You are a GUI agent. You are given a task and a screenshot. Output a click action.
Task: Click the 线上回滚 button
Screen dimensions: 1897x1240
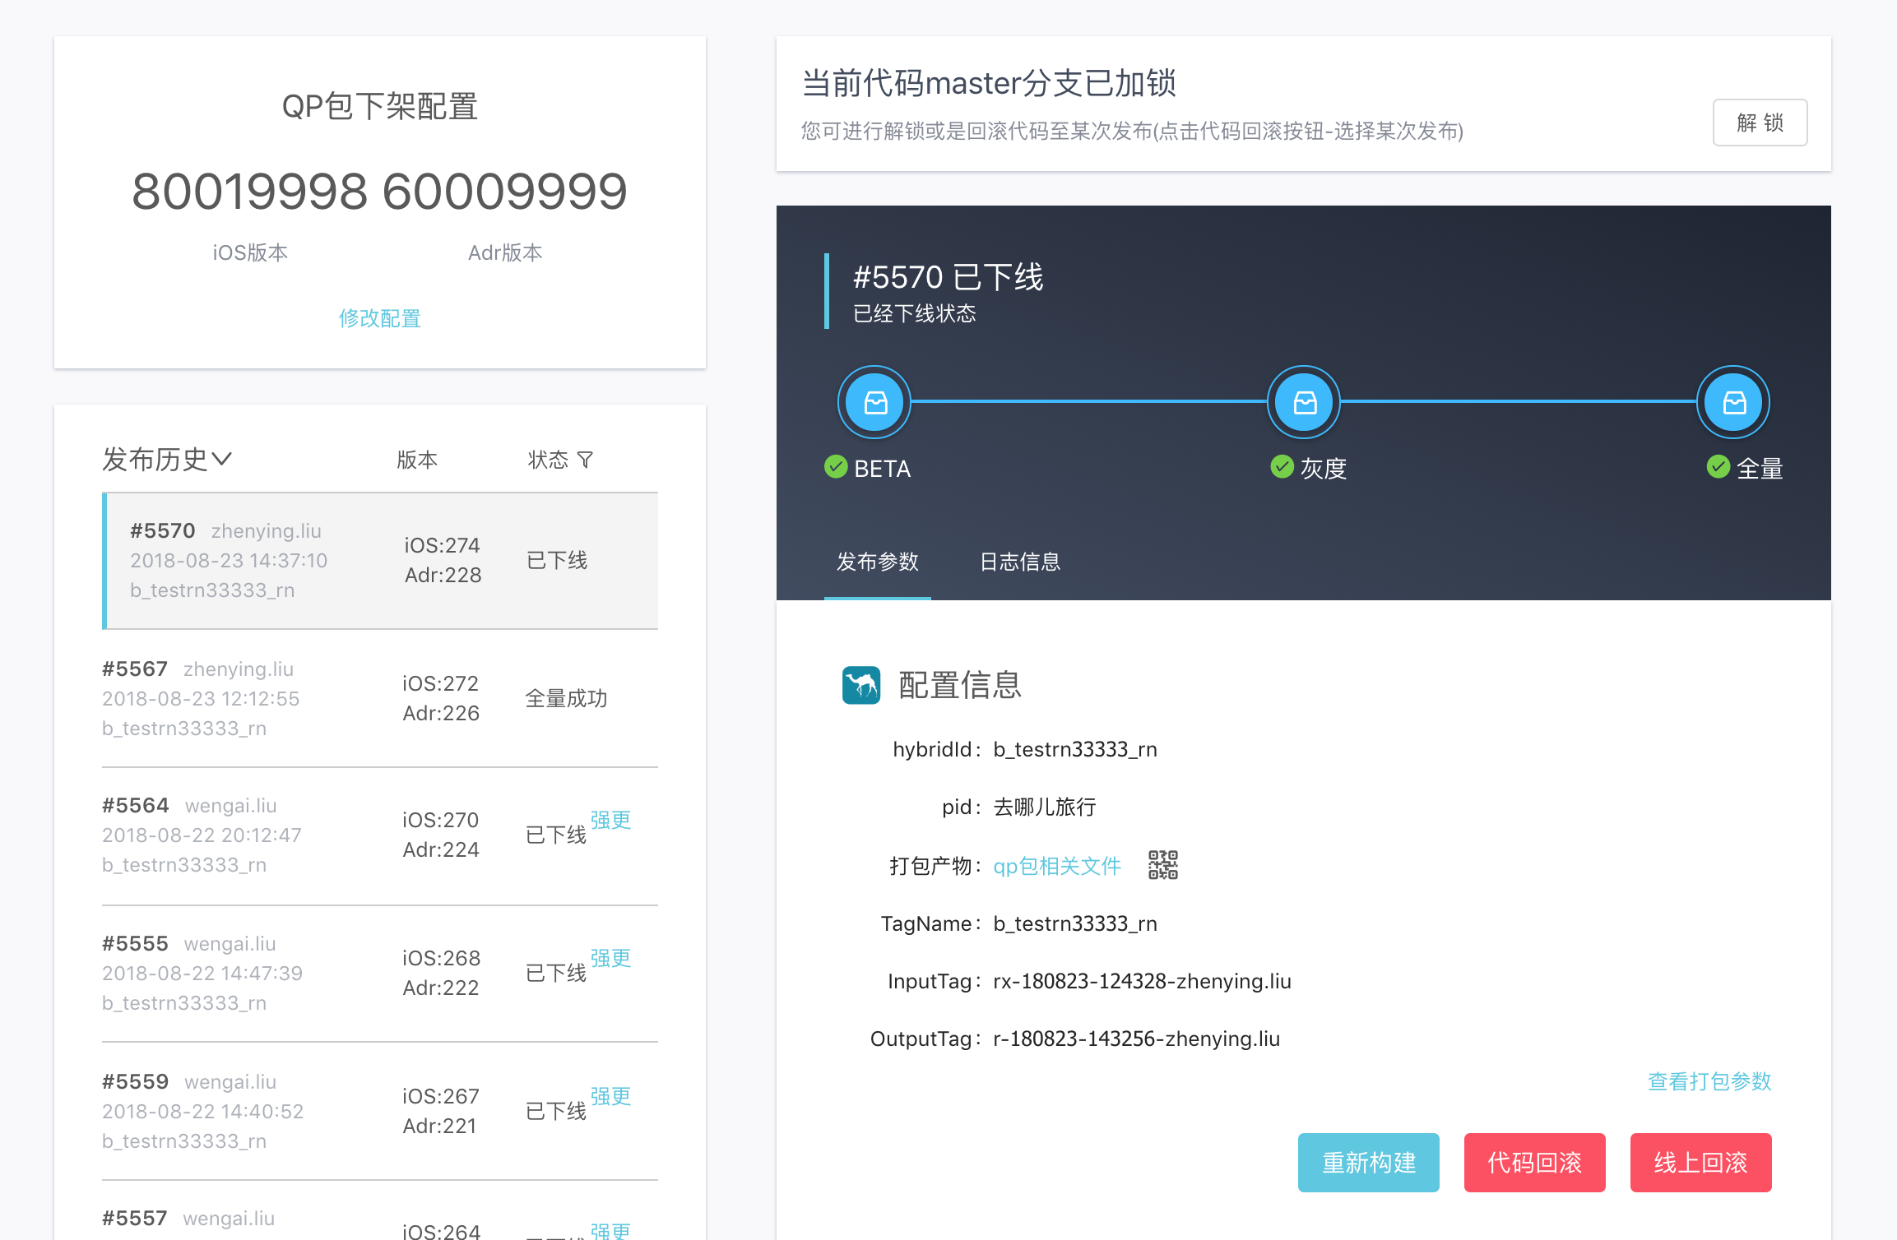pyautogui.click(x=1701, y=1162)
